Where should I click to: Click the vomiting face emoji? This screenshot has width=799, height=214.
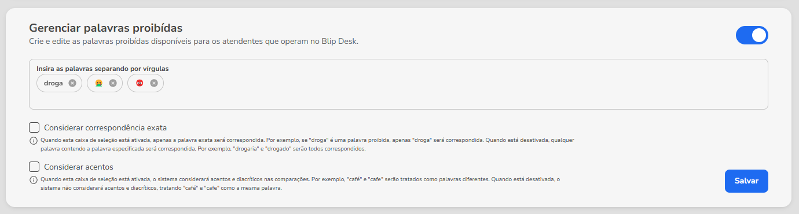click(x=99, y=83)
